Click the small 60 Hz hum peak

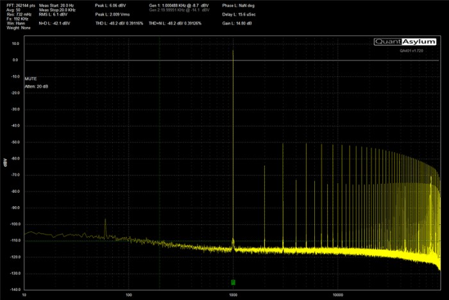[x=105, y=220]
